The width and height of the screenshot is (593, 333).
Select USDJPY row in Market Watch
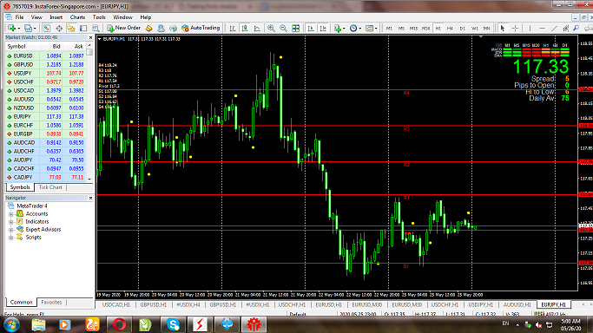point(45,73)
